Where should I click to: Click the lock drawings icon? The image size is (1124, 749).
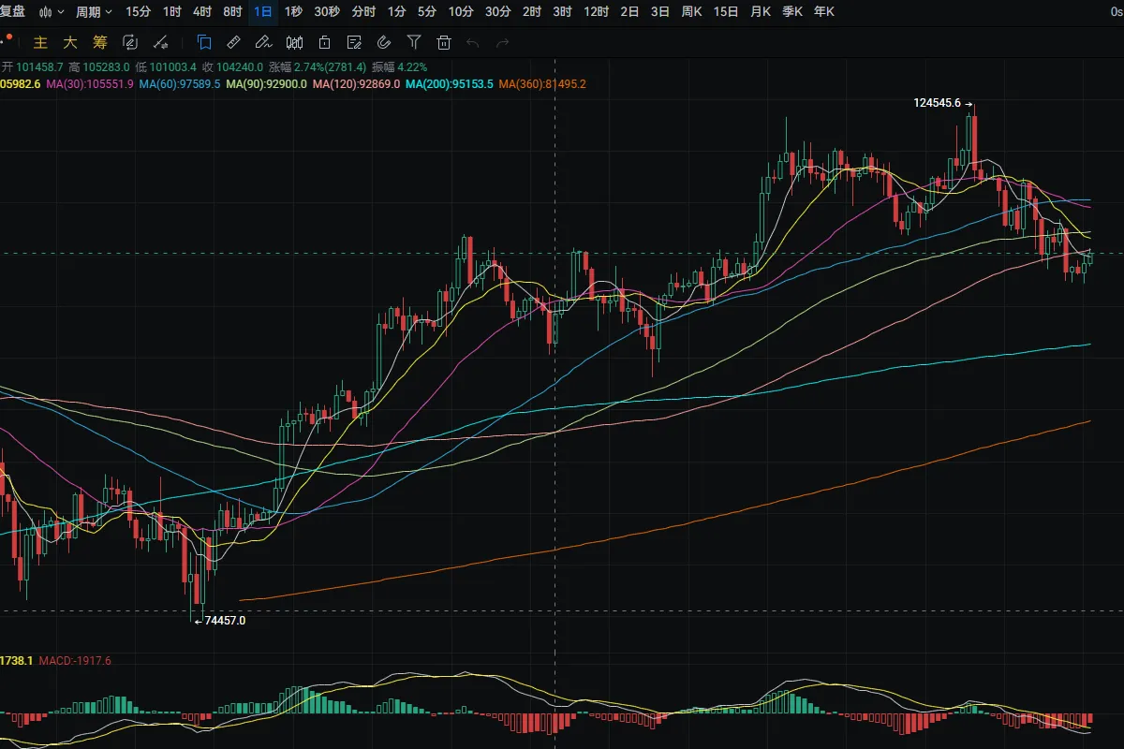324,43
